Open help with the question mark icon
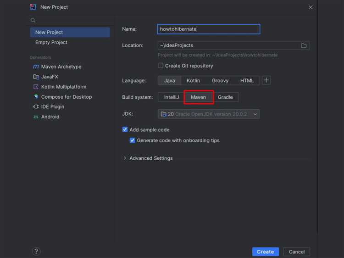Image resolution: width=344 pixels, height=258 pixels. (36, 251)
